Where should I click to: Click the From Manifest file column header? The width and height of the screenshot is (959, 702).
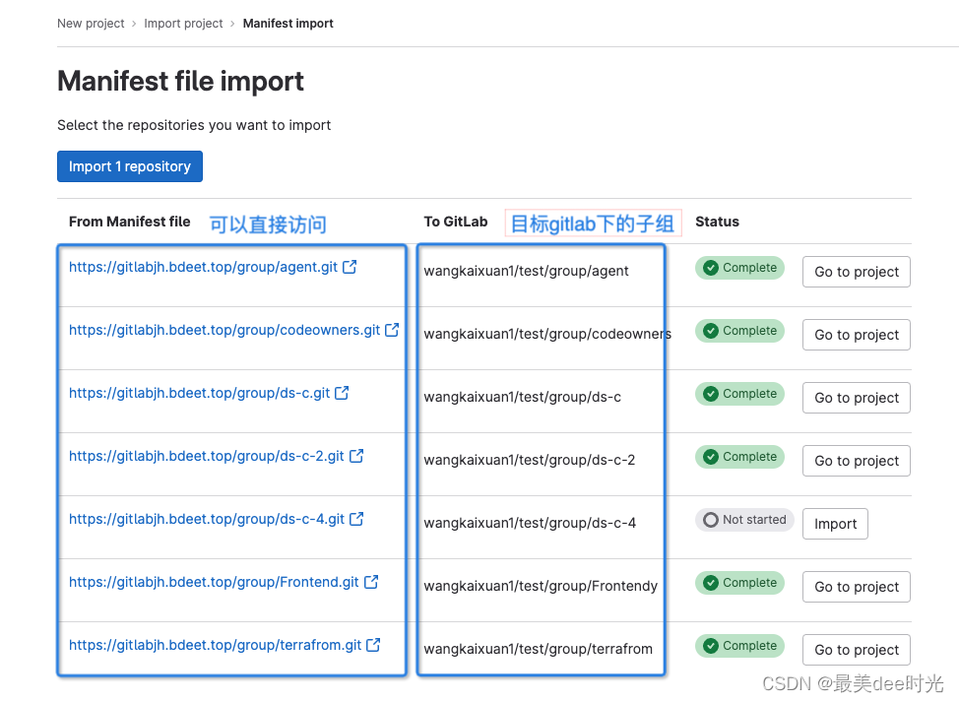tap(130, 222)
